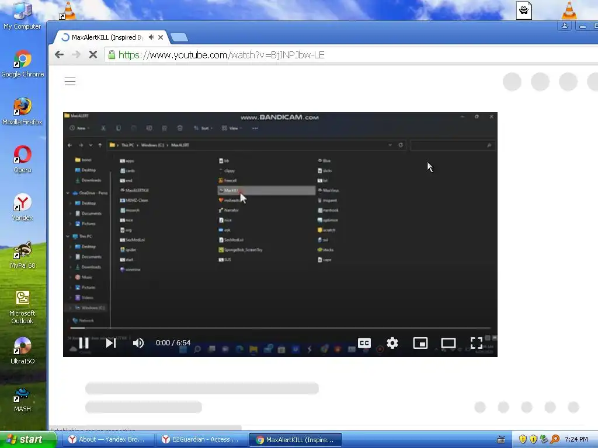Select the VLC cone beside the spy-hat file
The width and height of the screenshot is (598, 448).
pos(569,10)
